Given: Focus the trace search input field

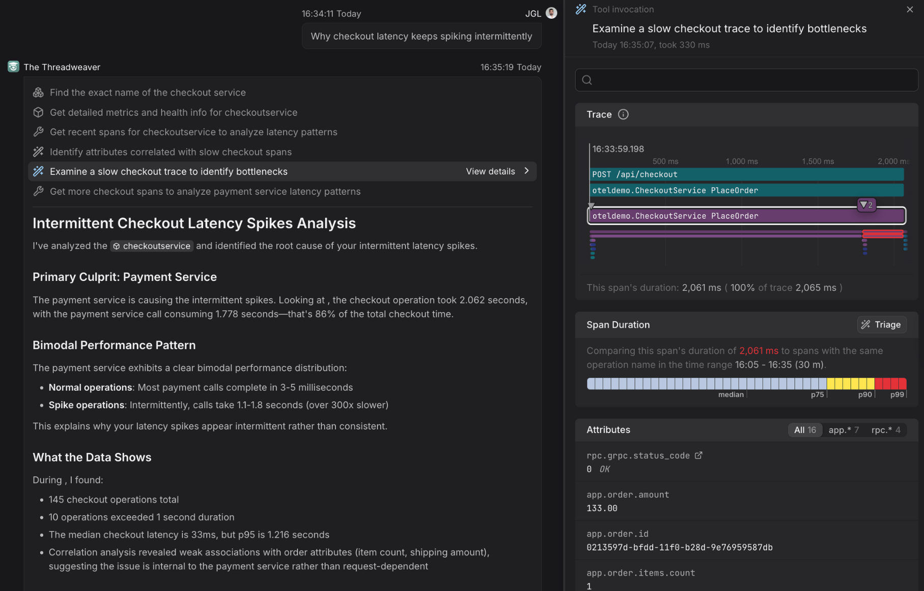Looking at the screenshot, I should pyautogui.click(x=753, y=80).
